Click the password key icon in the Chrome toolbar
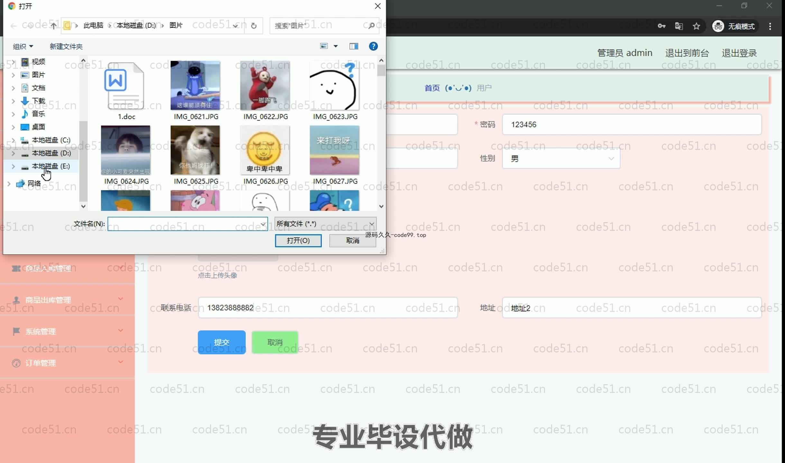Screen dimensions: 785x463 point(661,26)
